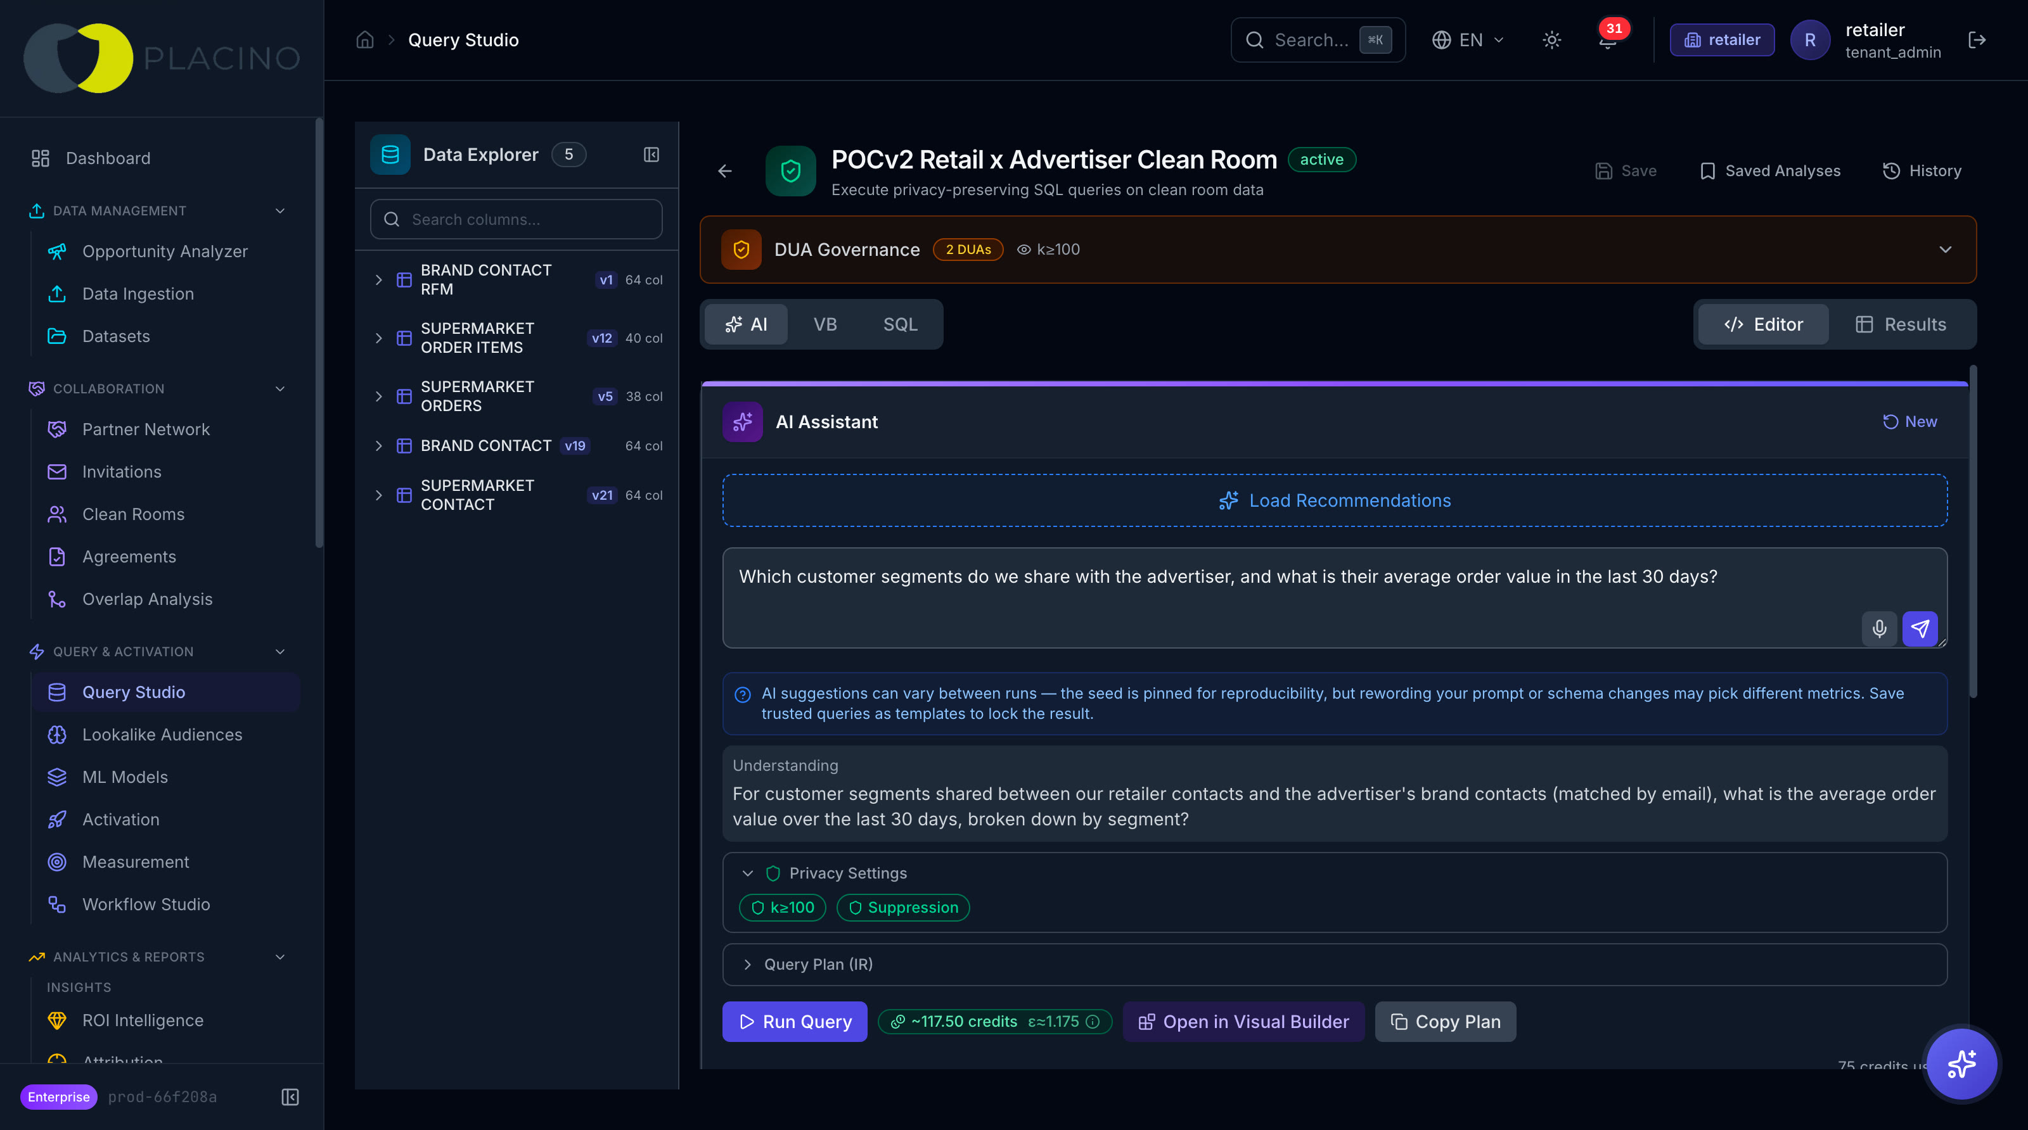
Task: Collapse the Data Management section
Action: [x=279, y=211]
